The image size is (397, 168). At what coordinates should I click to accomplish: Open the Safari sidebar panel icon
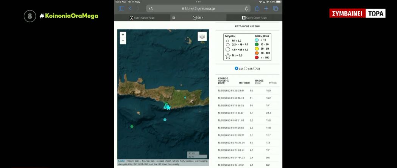tap(121, 9)
